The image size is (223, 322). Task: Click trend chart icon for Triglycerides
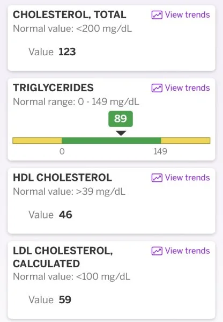pyautogui.click(x=157, y=88)
